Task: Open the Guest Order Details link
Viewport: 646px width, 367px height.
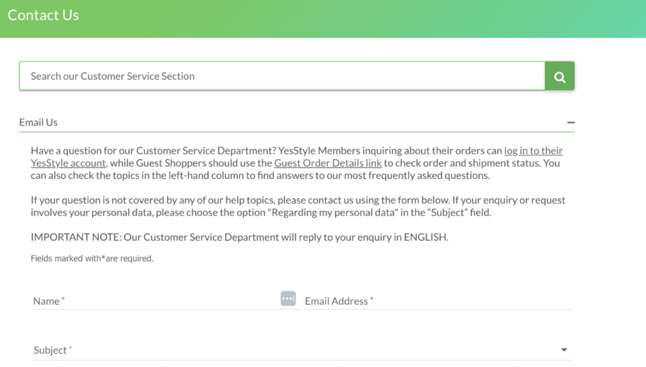Action: coord(327,163)
